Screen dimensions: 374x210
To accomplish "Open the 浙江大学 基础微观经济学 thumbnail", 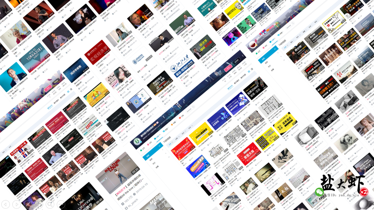I will [182, 66].
